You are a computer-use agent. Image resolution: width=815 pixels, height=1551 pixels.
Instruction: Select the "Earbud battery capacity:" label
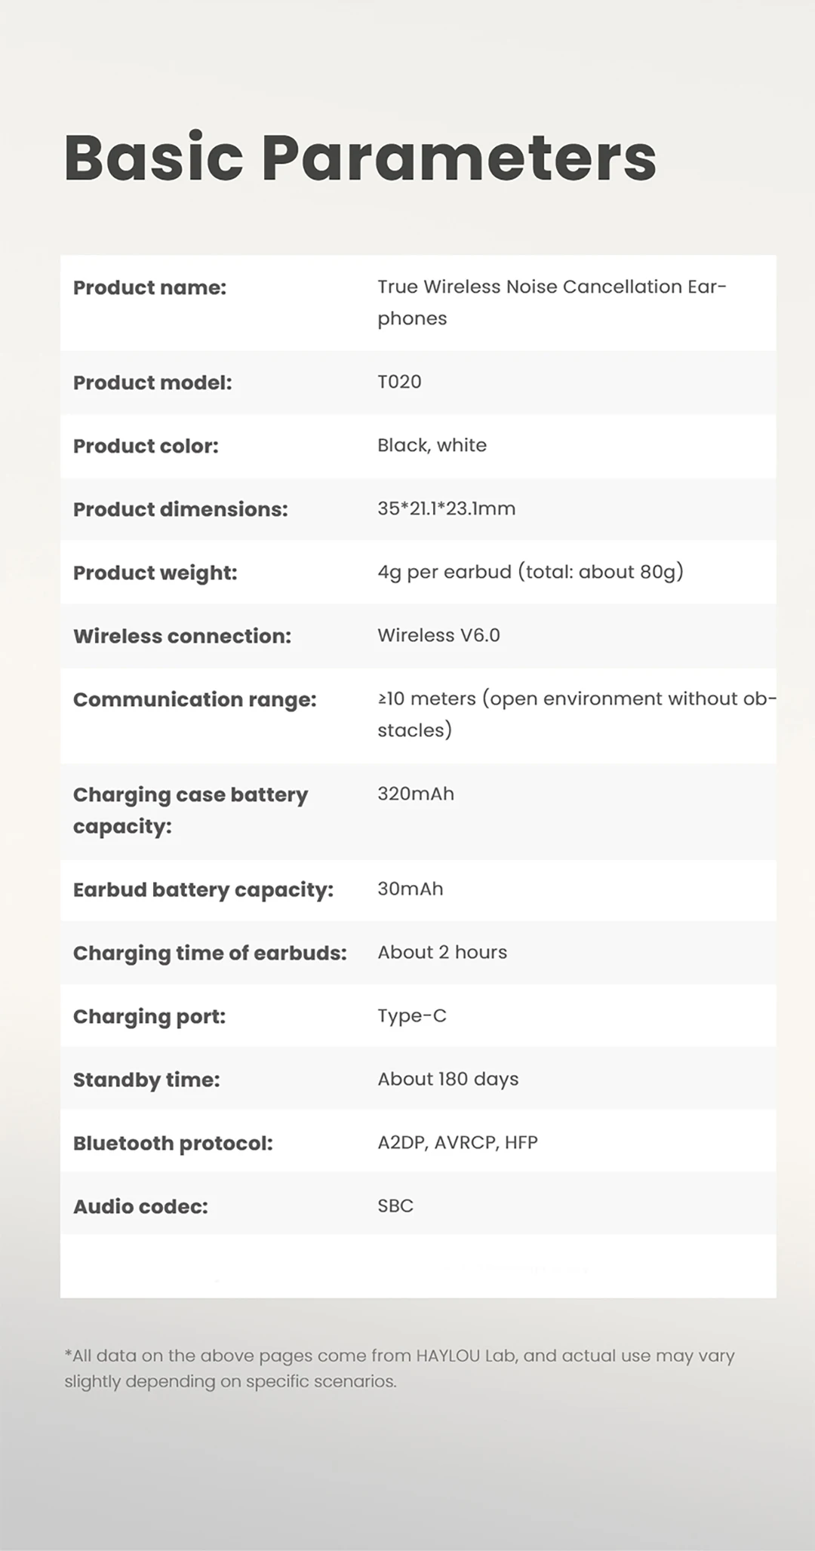203,889
